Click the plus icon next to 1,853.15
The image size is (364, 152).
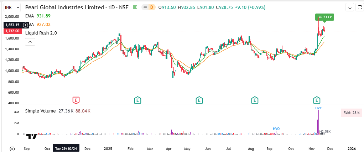[x=25, y=25]
